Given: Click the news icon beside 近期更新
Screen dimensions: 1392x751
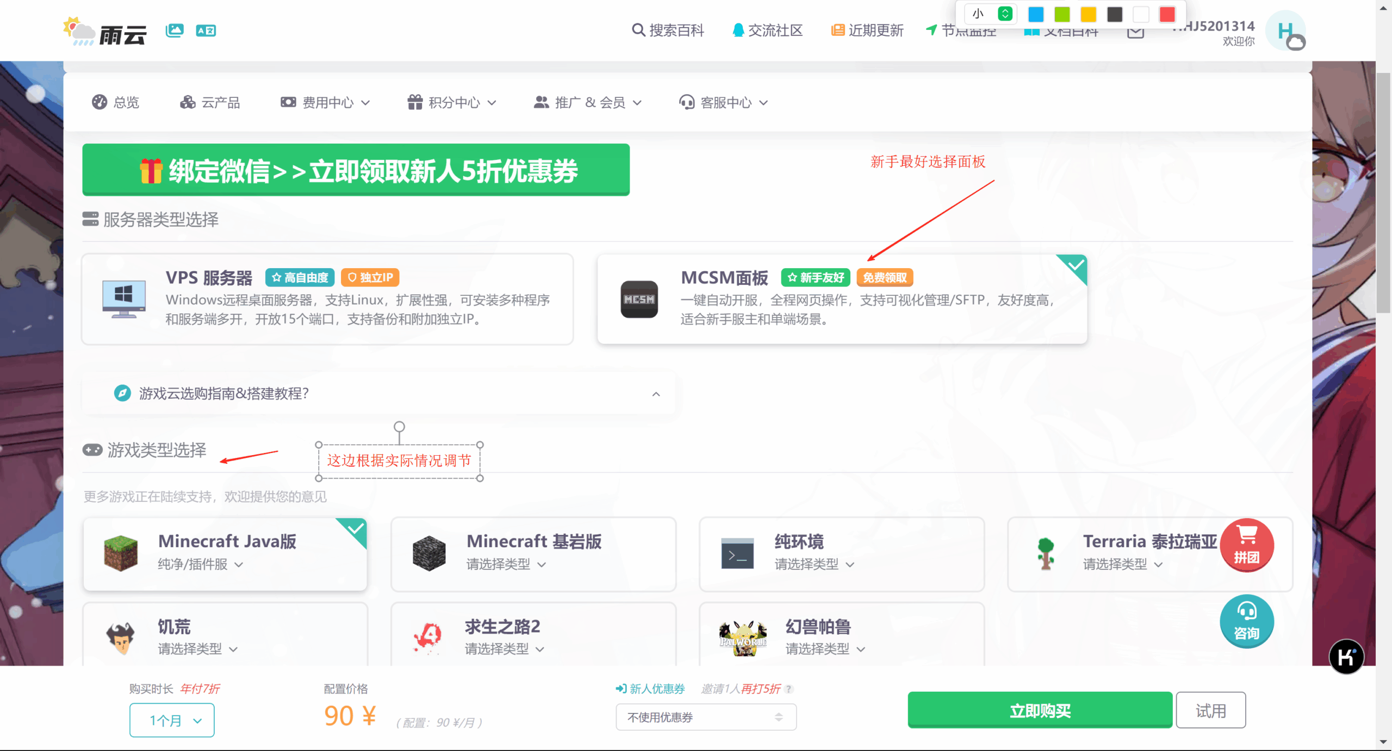Looking at the screenshot, I should [837, 30].
